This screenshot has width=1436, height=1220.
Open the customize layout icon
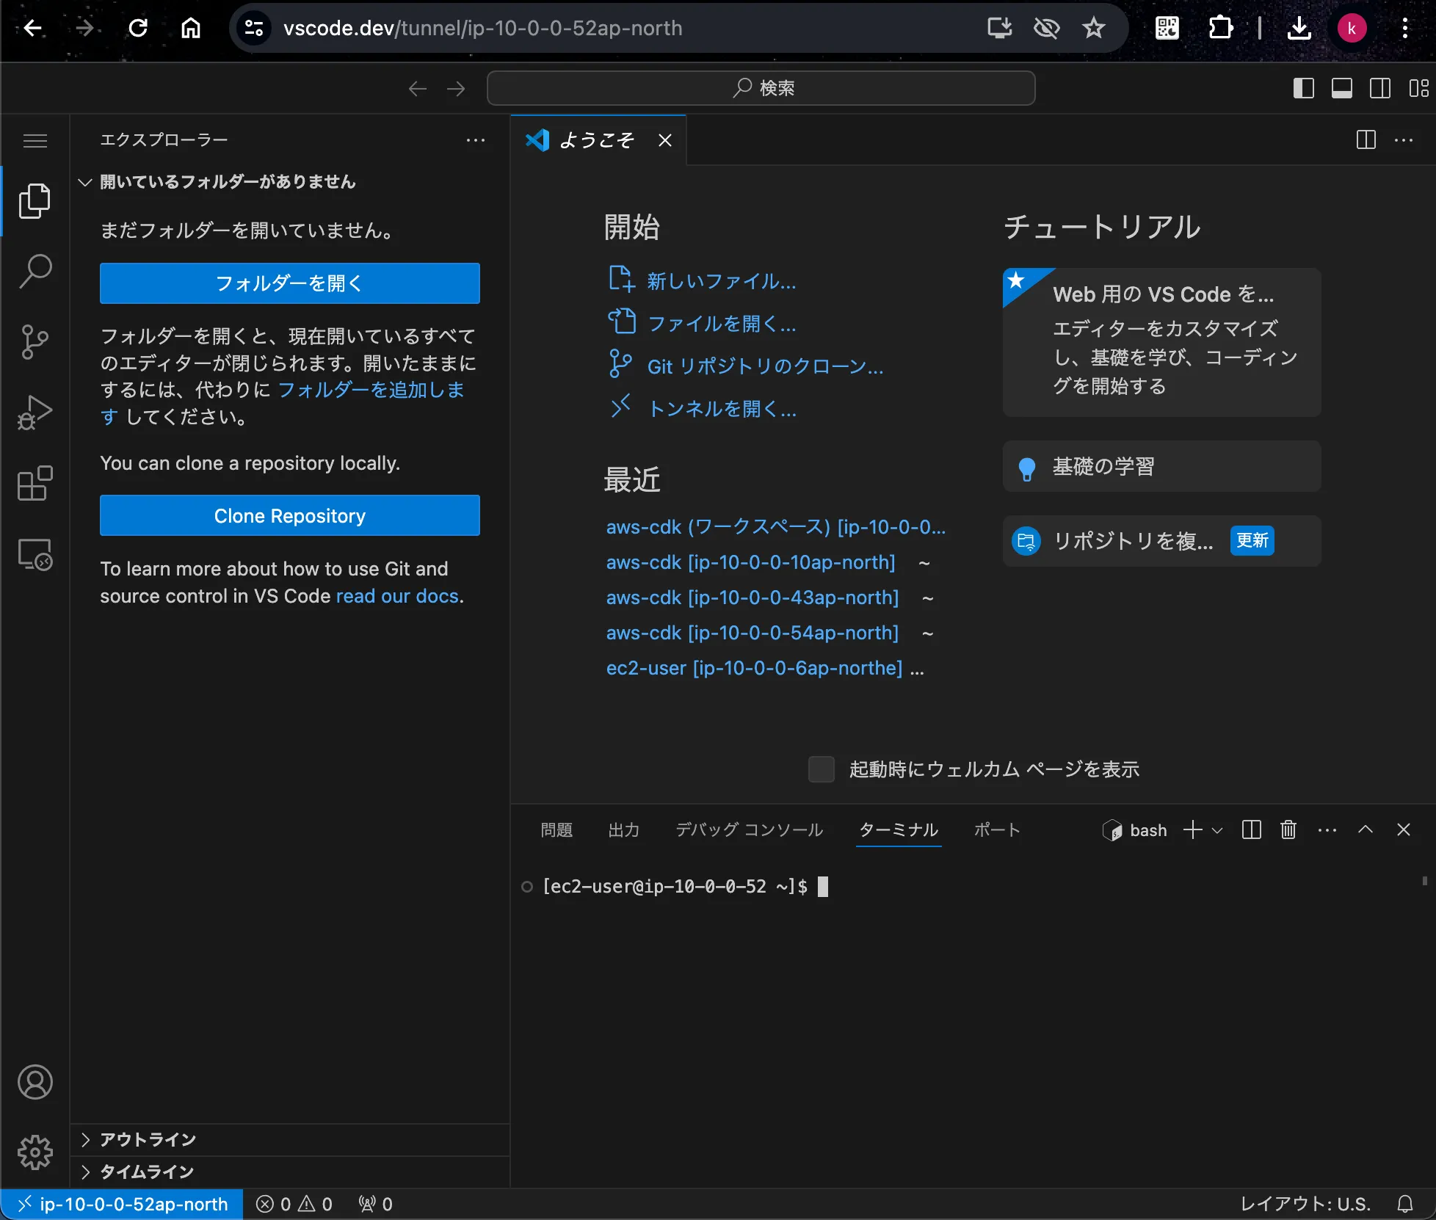click(1418, 89)
